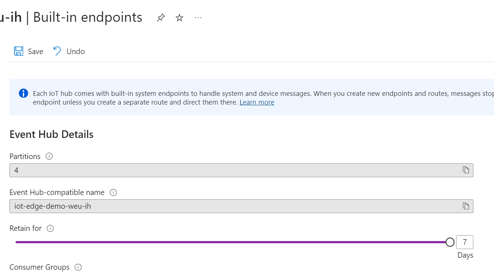Image resolution: width=494 pixels, height=273 pixels.
Task: Click the Undo arrow icon
Action: coord(57,51)
